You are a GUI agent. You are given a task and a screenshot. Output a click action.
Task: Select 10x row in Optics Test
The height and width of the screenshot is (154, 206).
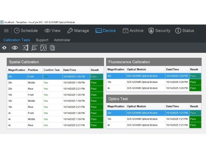pyautogui.click(x=154, y=119)
